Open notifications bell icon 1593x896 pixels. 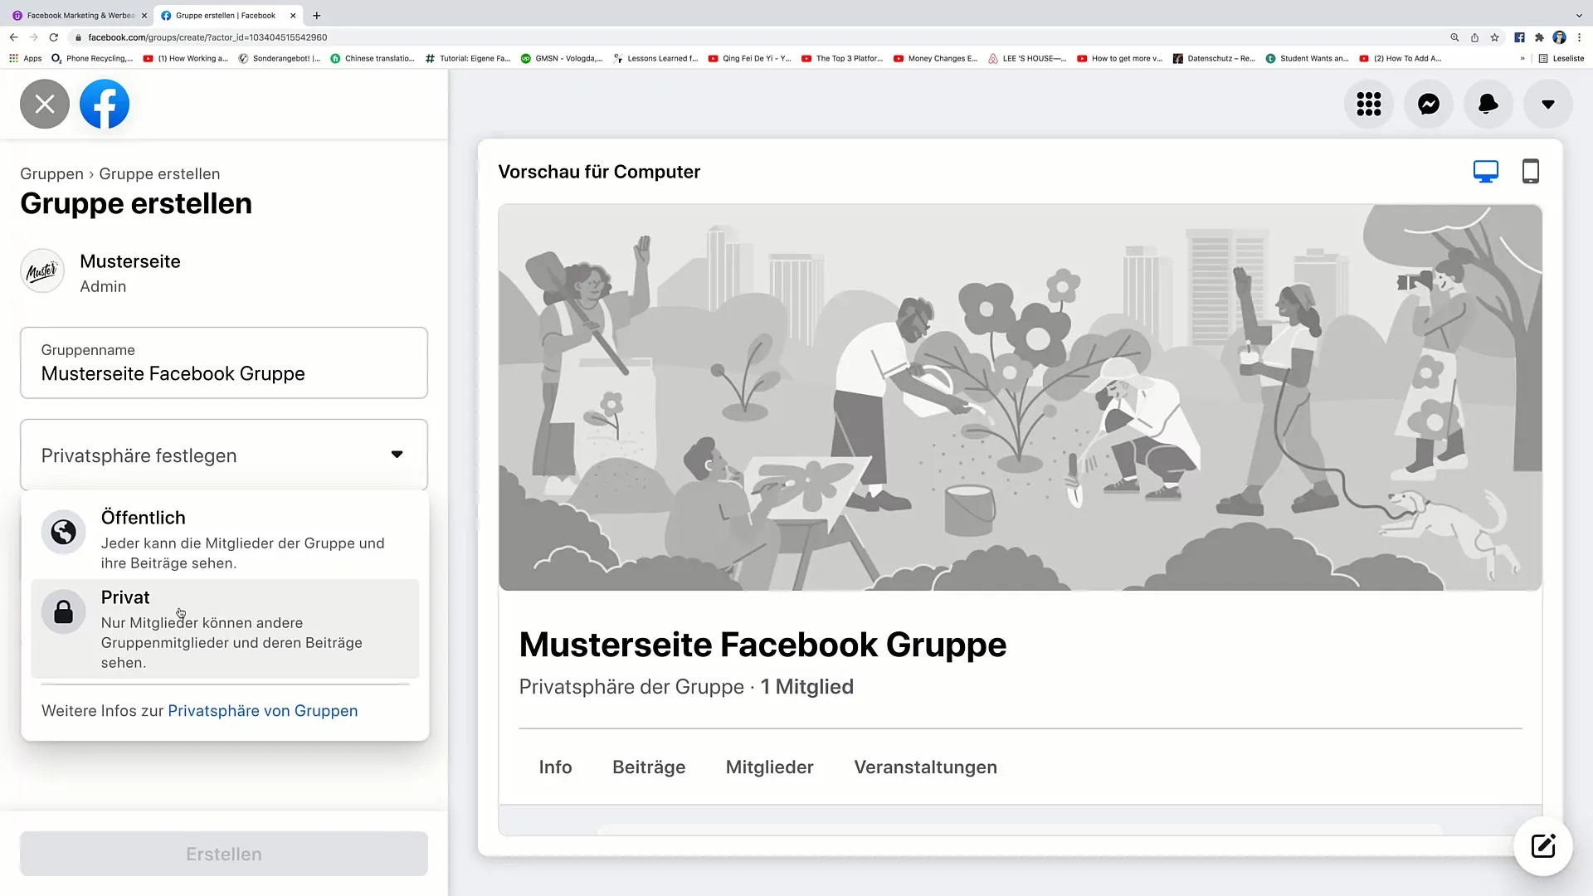(1488, 103)
